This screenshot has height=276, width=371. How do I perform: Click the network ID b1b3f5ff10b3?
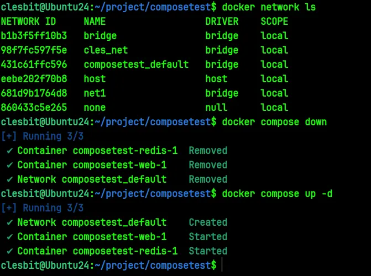34,36
